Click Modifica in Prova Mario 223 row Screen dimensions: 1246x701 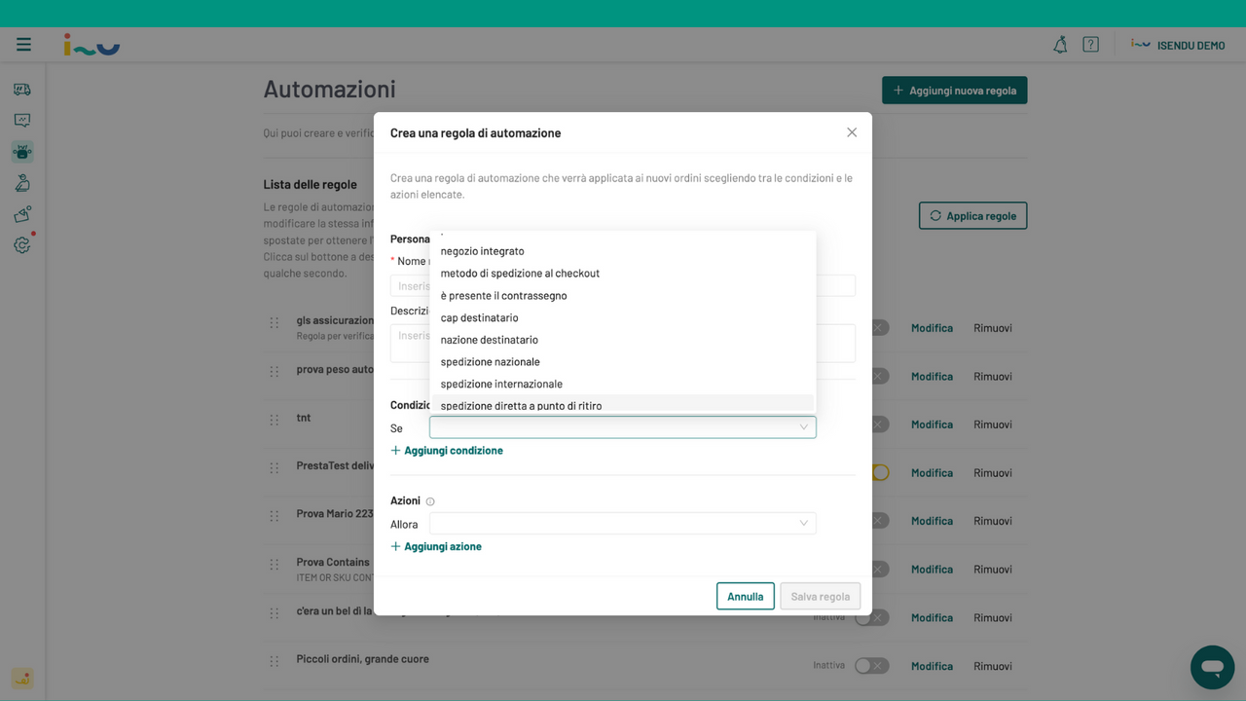(932, 521)
